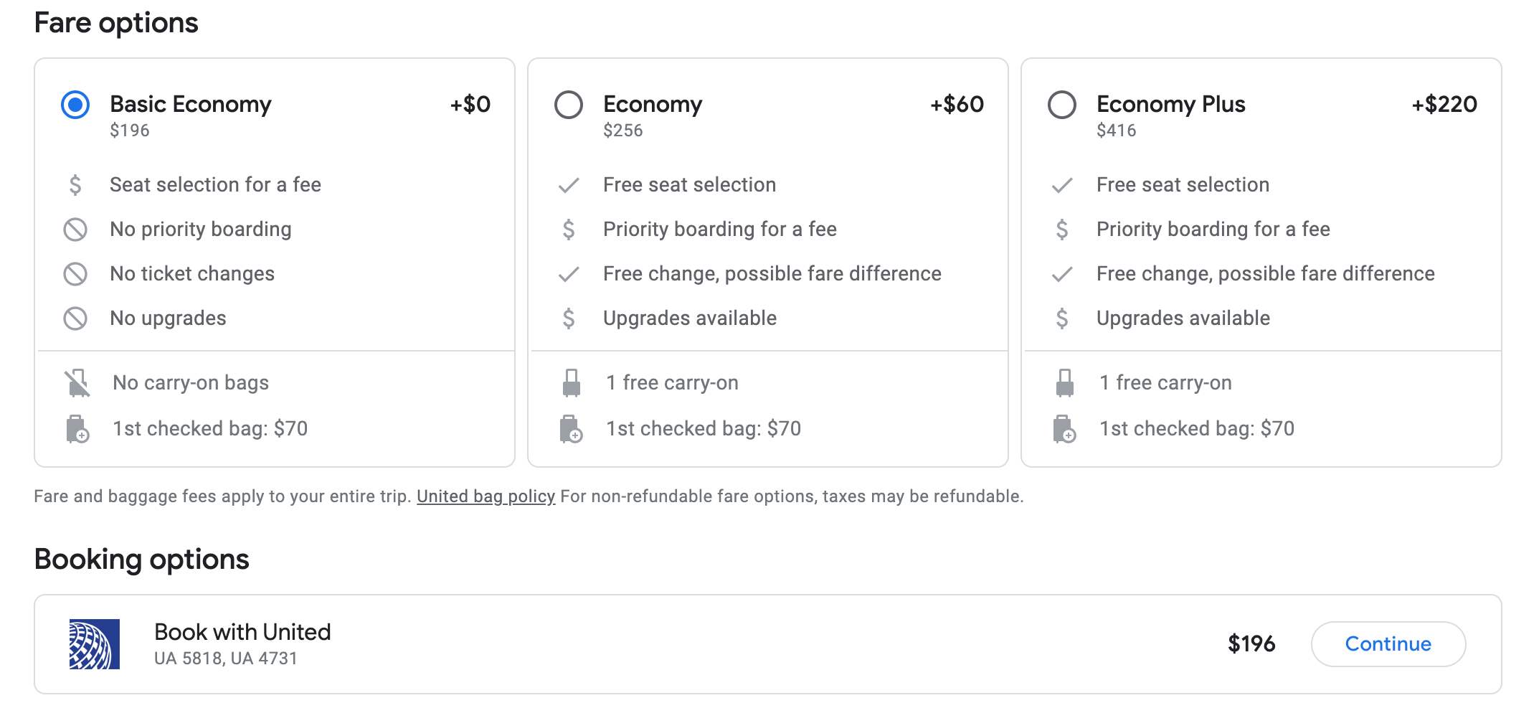
Task: Click Economy Plus checked bag icon
Action: [x=1064, y=429]
